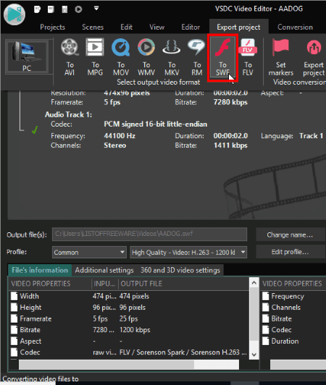
Task: Open the Scenes tab
Action: point(93,27)
